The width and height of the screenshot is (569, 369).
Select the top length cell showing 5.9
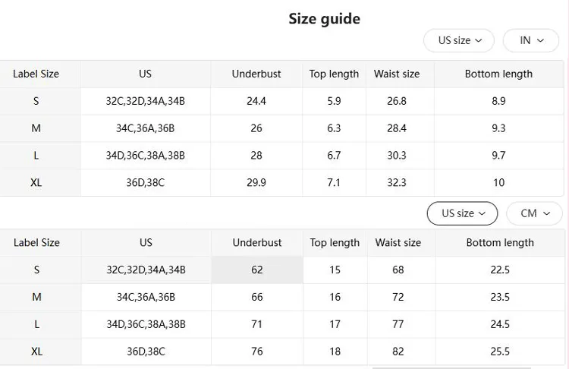click(334, 101)
